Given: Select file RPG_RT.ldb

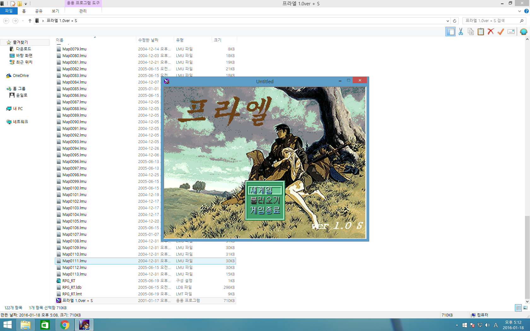Looking at the screenshot, I should [x=145, y=287].
